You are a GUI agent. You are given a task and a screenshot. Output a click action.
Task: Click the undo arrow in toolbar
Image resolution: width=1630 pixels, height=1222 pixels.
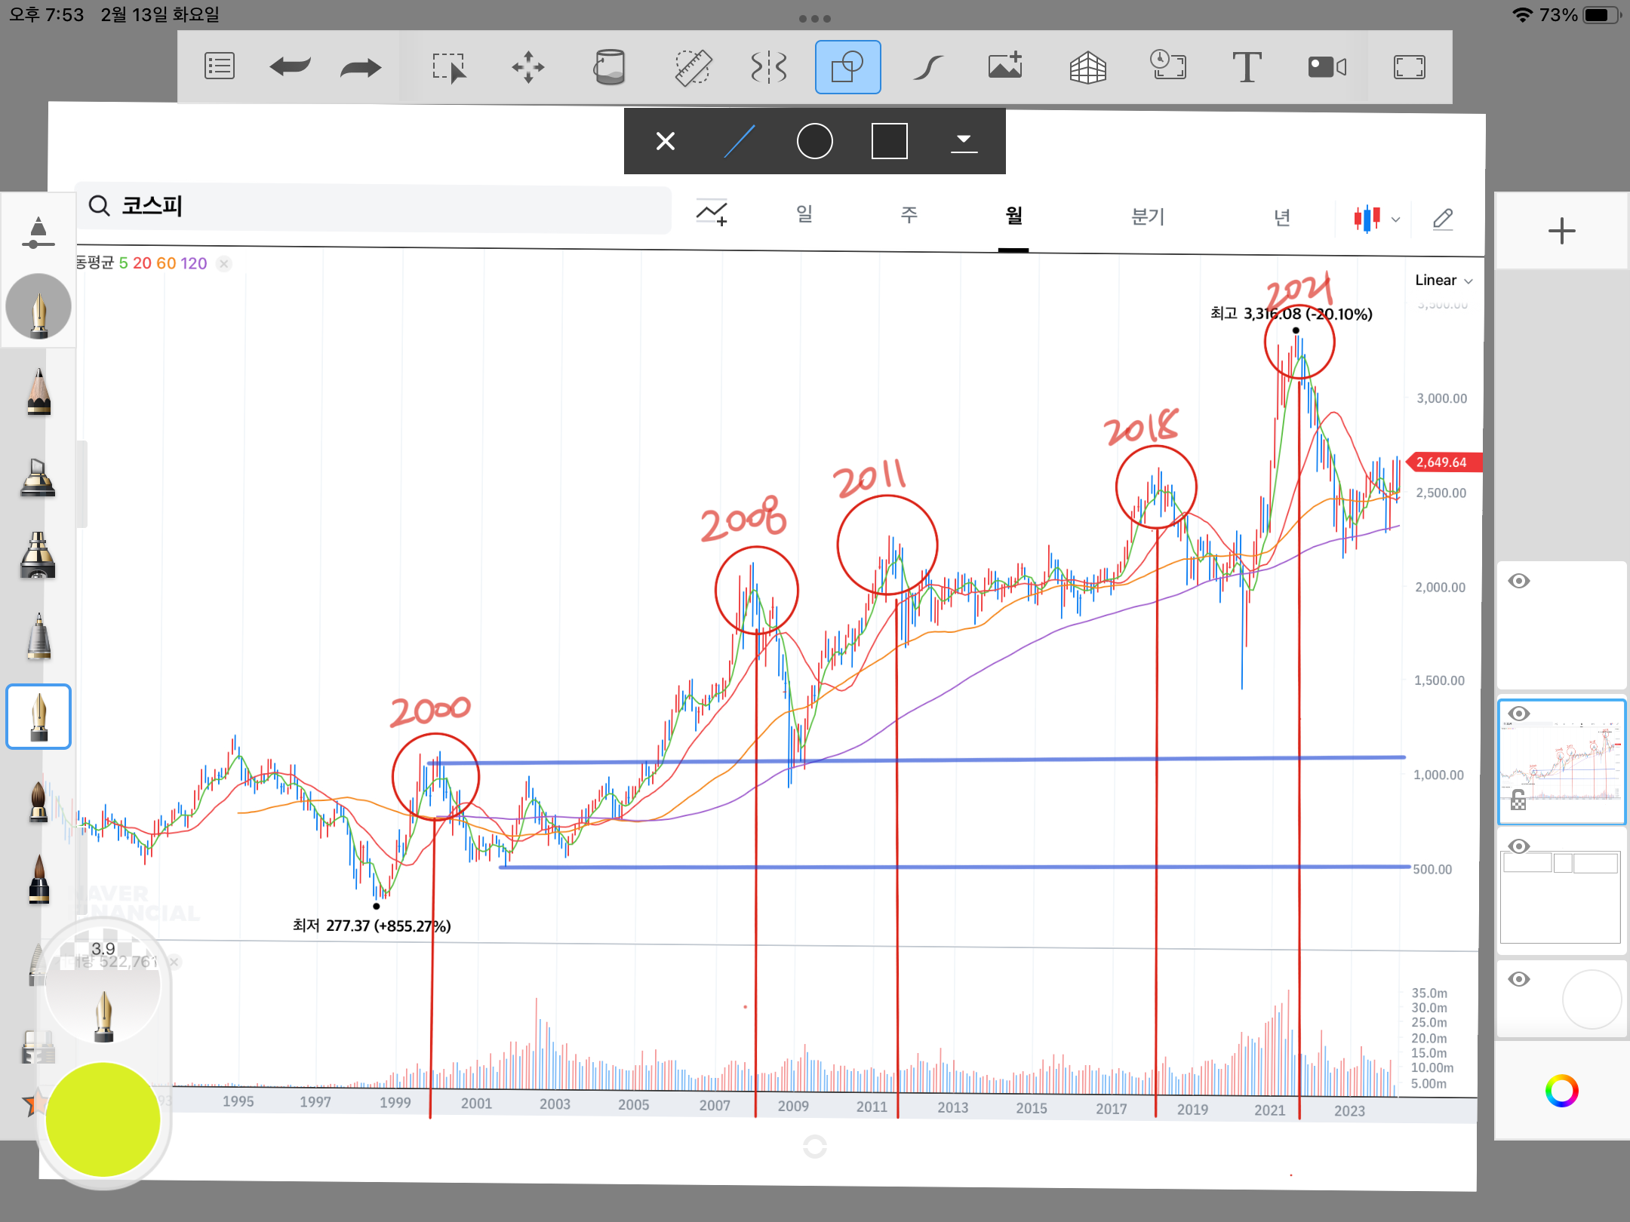click(290, 67)
